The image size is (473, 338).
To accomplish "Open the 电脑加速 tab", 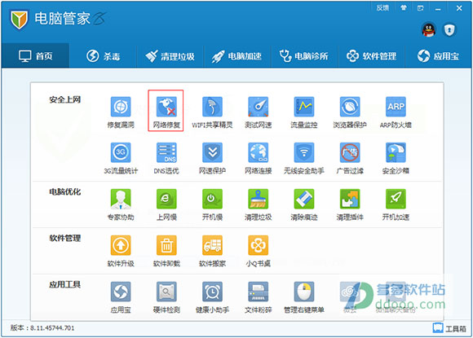I will pos(237,55).
